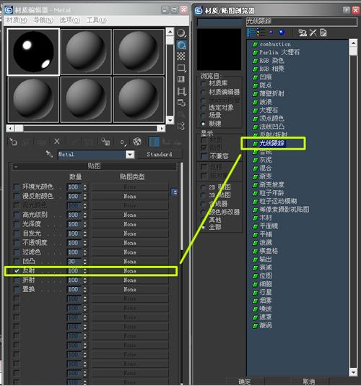Pick material from object eyedropper
Screen dimensions: 361x386
pyautogui.click(x=49, y=154)
